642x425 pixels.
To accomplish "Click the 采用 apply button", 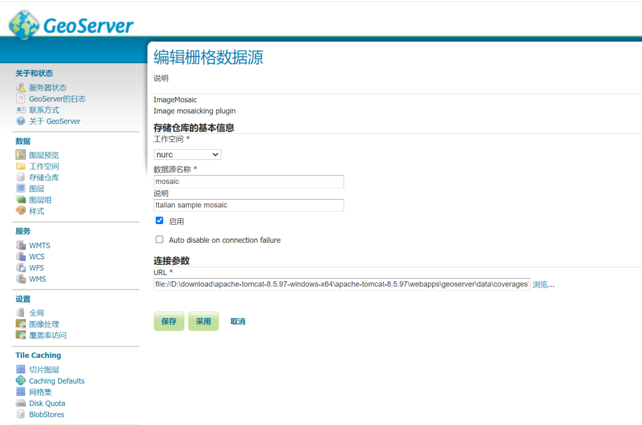I will click(x=203, y=322).
